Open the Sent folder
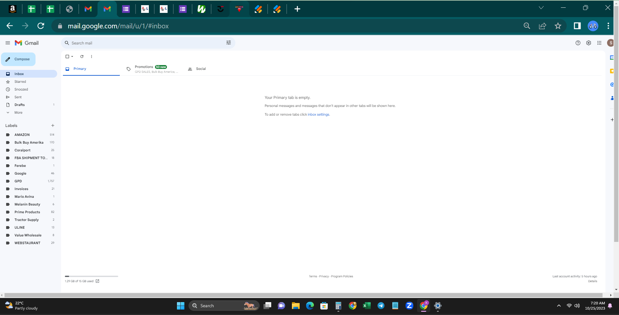Screen dimensions: 619x315 tap(28, 97)
